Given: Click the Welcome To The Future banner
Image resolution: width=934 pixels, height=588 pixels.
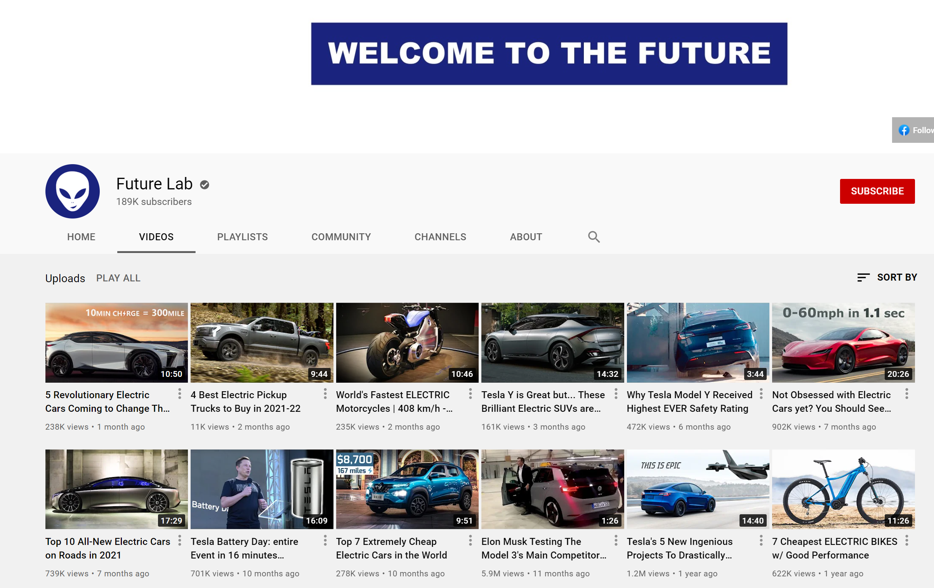Looking at the screenshot, I should point(549,54).
